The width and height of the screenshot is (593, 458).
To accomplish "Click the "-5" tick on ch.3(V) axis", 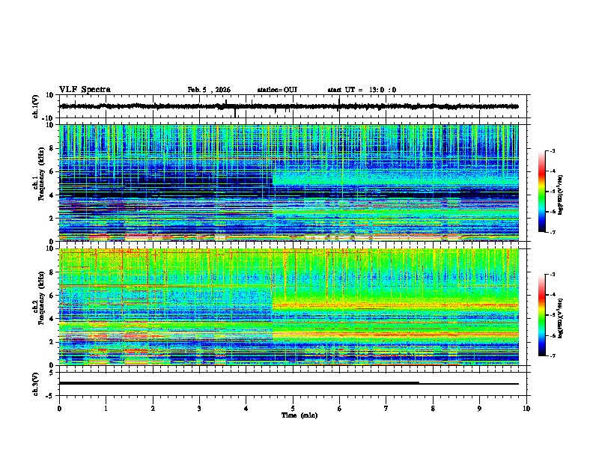I will pyautogui.click(x=51, y=396).
